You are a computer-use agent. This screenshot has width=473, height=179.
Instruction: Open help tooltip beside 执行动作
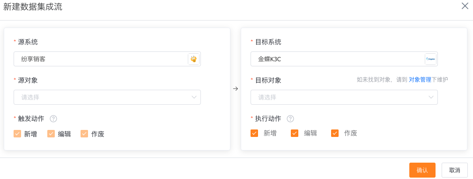(290, 119)
